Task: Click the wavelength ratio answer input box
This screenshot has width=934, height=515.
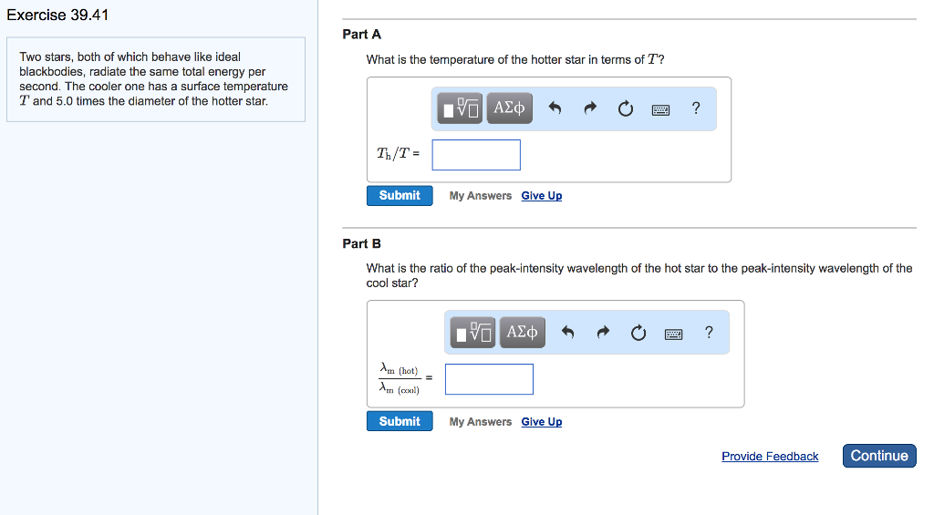Action: coord(489,379)
